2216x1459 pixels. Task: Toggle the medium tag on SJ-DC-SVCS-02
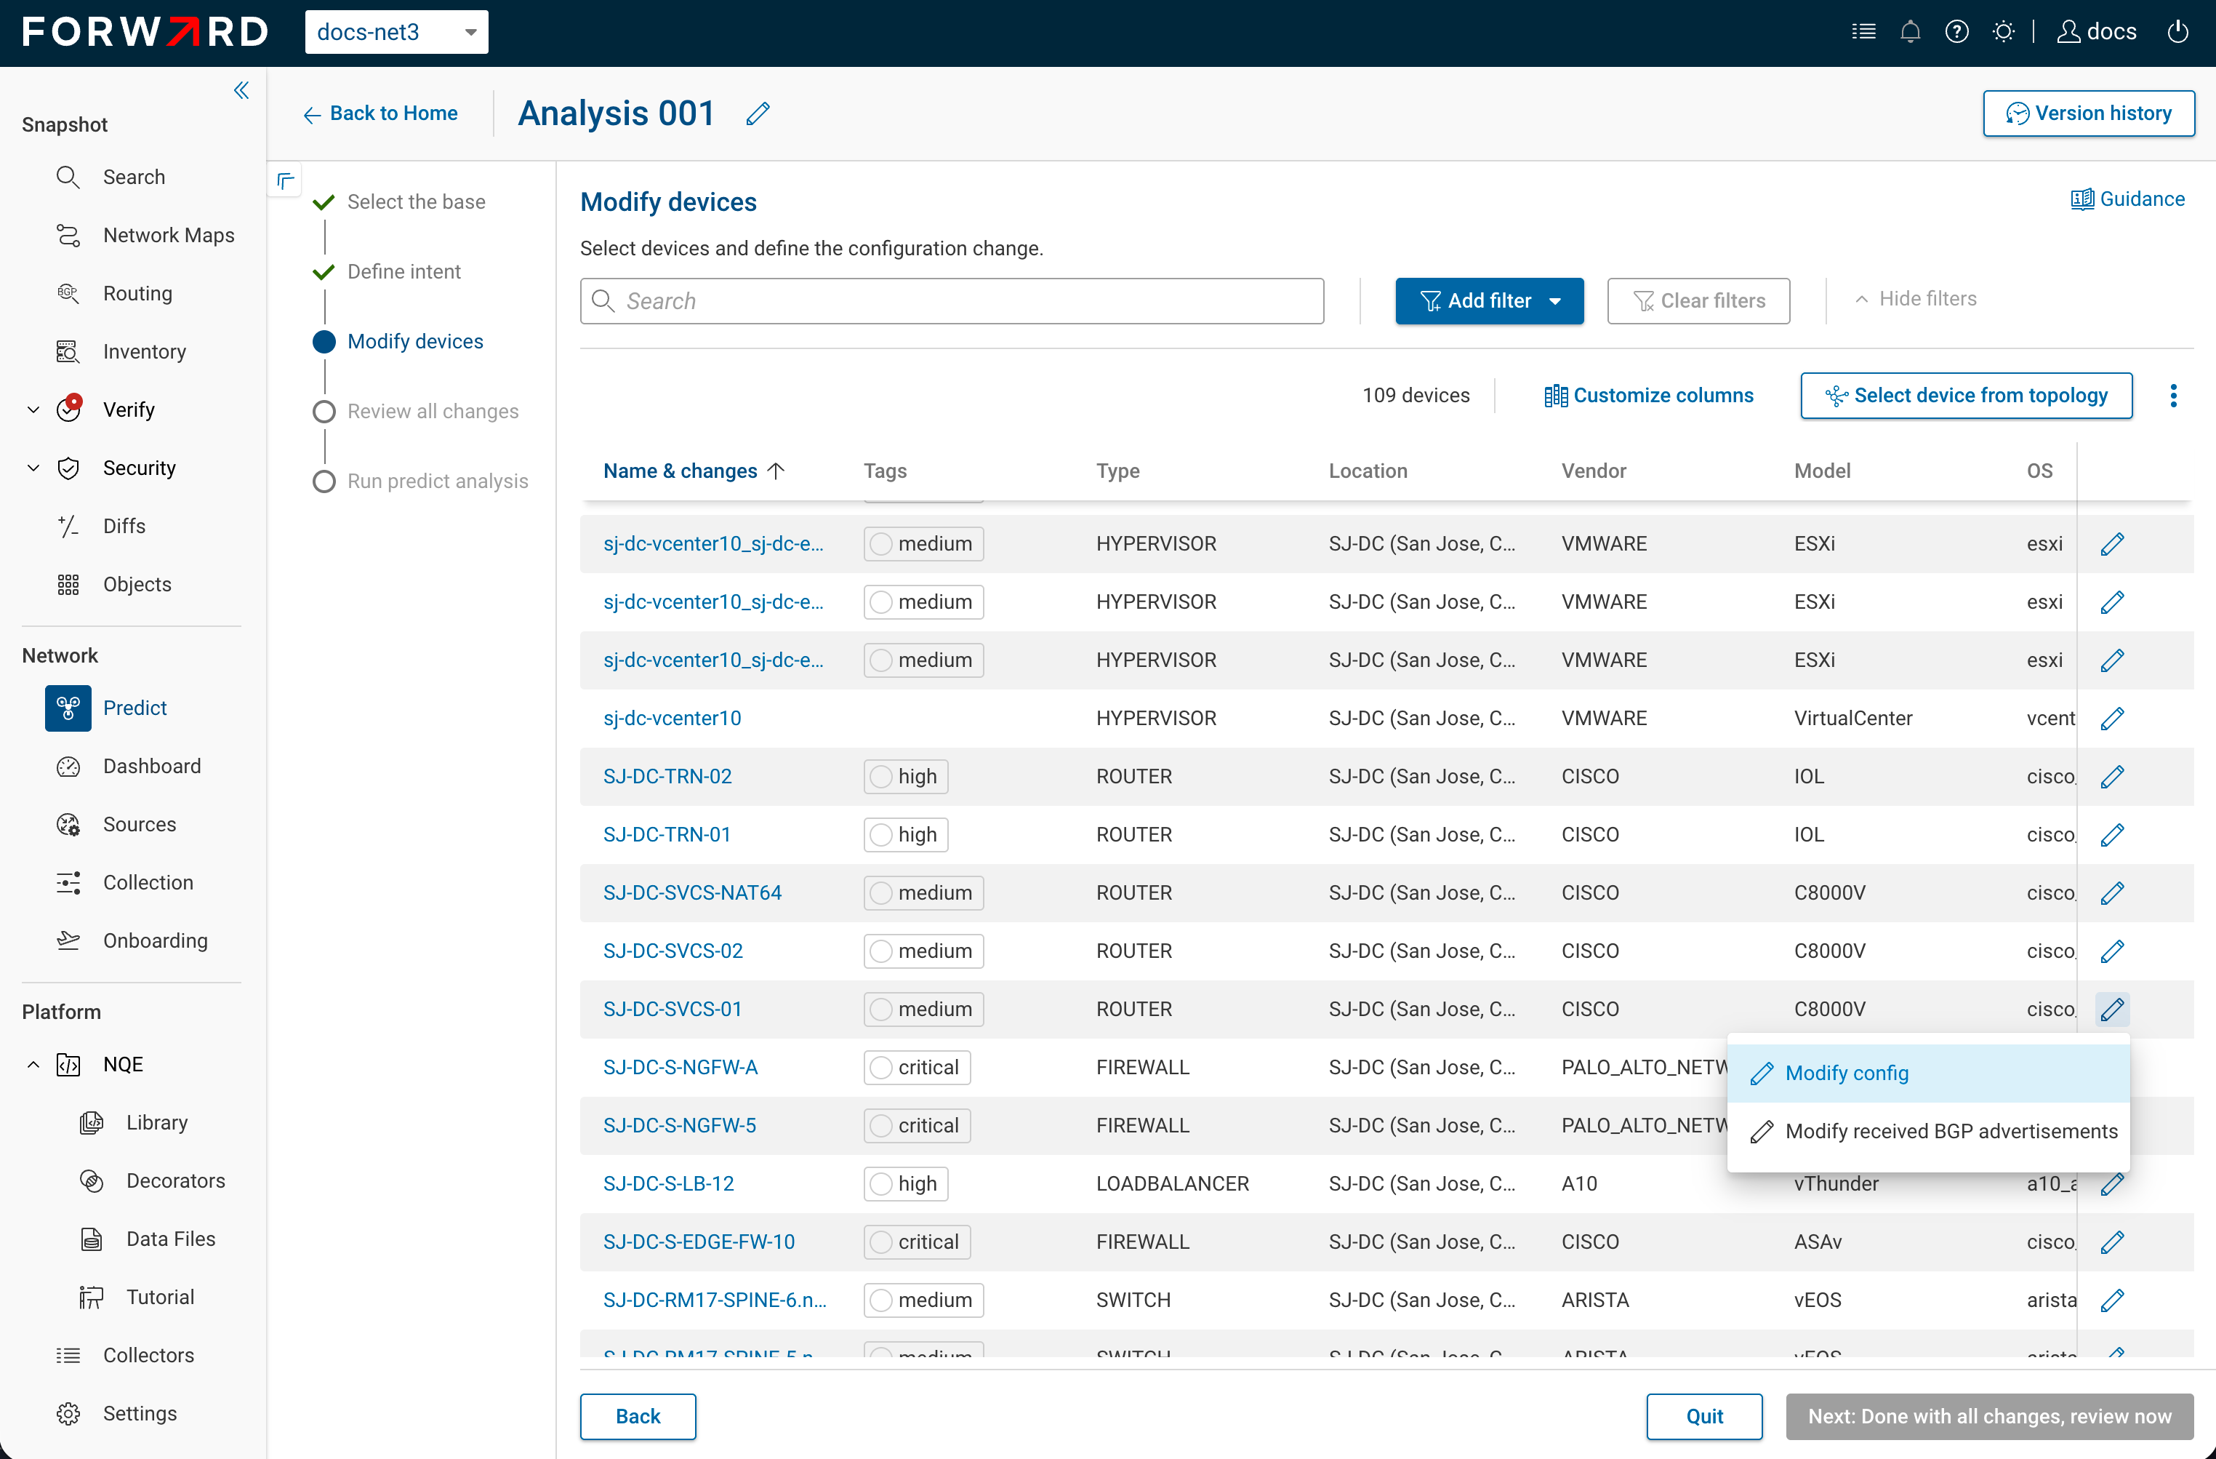tap(923, 951)
